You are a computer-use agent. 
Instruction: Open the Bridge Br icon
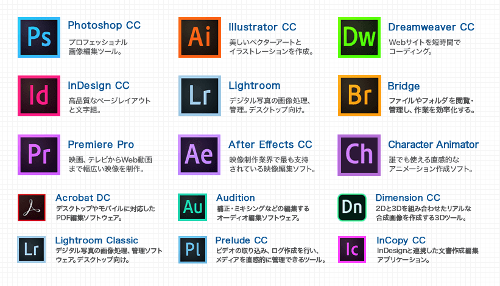[x=359, y=96]
